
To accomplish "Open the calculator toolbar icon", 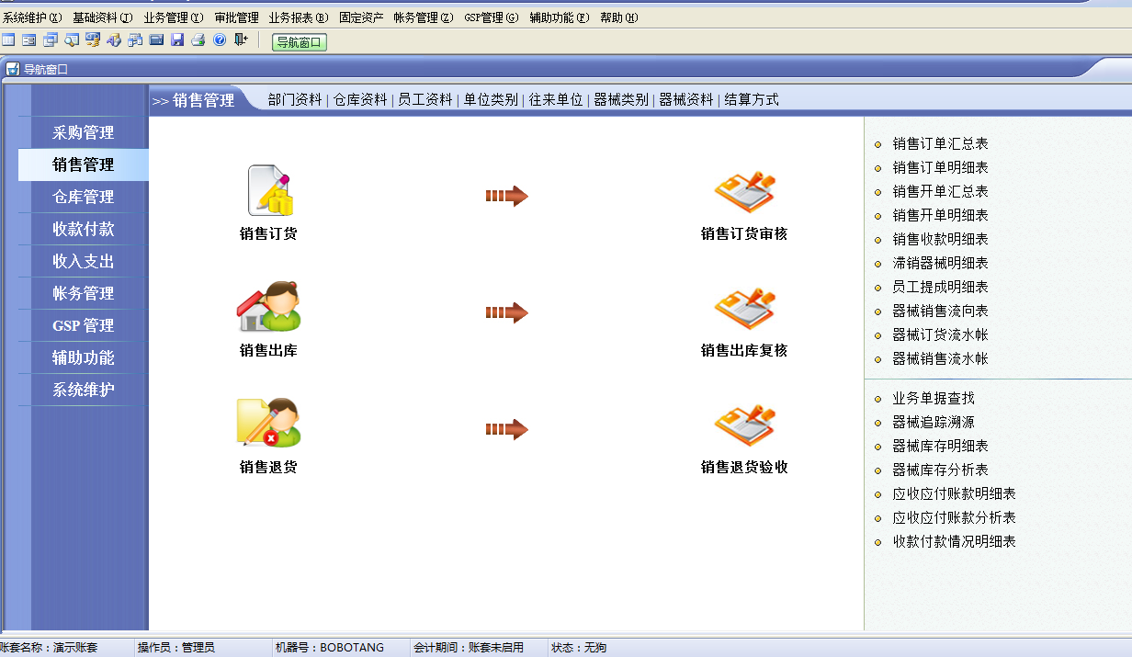I will click(156, 40).
